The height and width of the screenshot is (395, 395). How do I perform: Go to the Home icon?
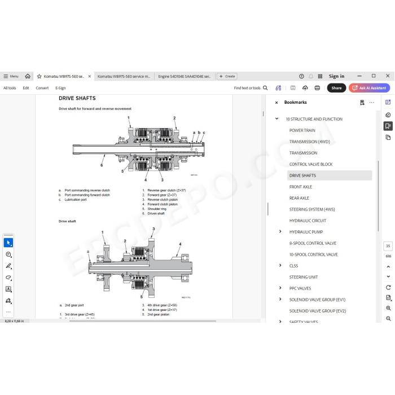pos(28,76)
